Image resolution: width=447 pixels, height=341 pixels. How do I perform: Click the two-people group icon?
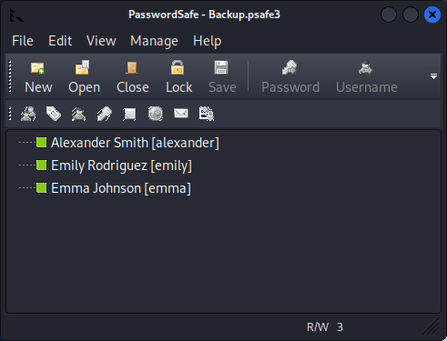click(28, 114)
